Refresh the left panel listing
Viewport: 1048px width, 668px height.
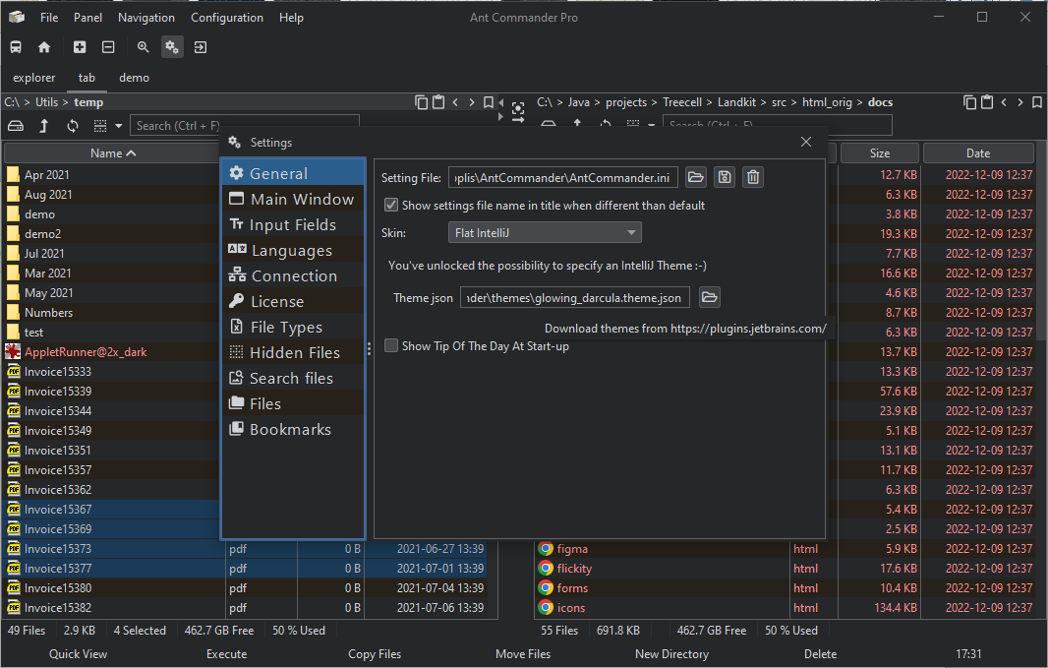[x=72, y=126]
